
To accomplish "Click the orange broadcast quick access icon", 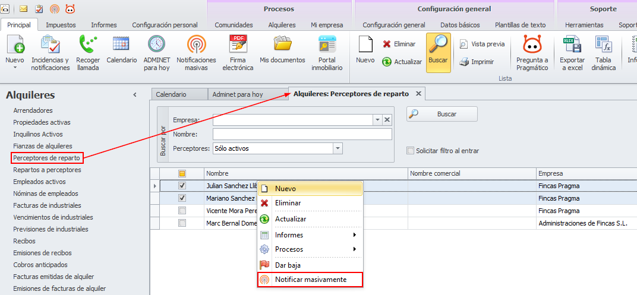I will tap(55, 8).
